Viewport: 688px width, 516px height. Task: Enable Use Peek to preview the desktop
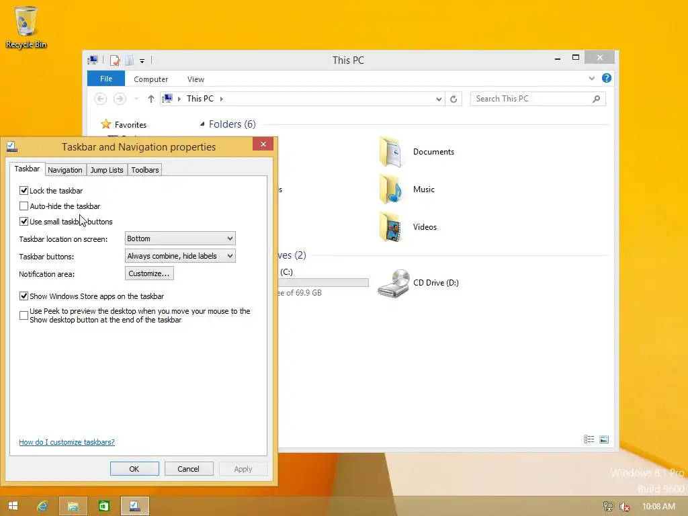[24, 316]
